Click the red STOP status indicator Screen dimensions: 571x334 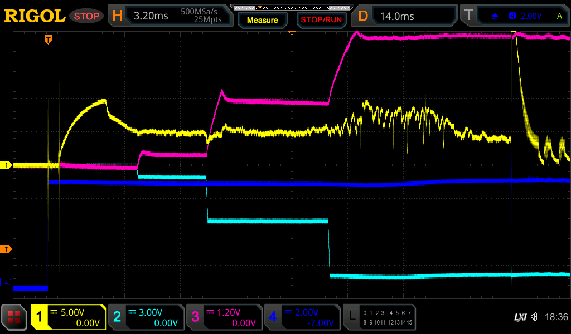[x=86, y=16]
